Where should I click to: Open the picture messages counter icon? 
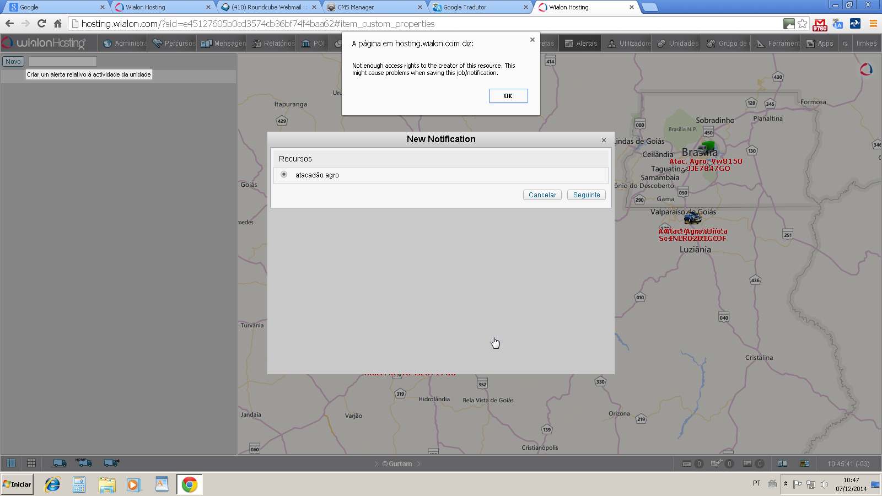tap(747, 463)
